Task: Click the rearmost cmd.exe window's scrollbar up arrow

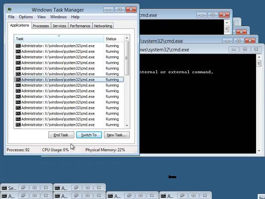Action: [x=227, y=23]
